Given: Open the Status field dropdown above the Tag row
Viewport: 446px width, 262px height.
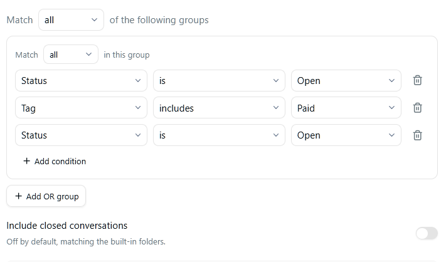Looking at the screenshot, I should (x=81, y=80).
